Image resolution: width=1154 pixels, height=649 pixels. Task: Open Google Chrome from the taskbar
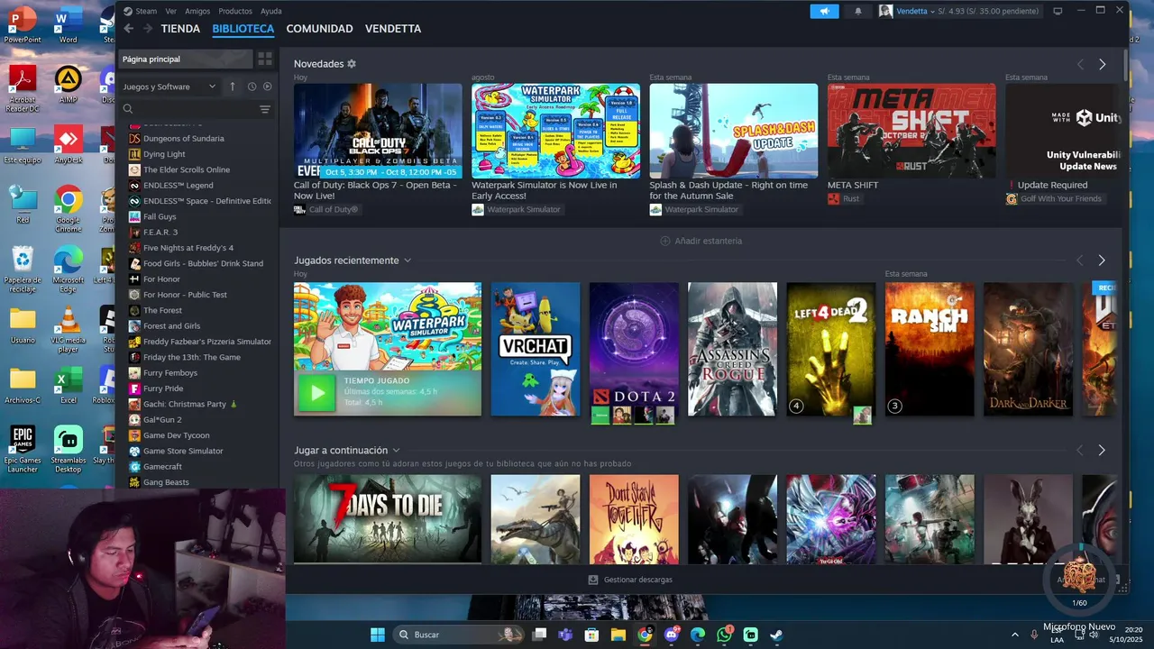[645, 635]
